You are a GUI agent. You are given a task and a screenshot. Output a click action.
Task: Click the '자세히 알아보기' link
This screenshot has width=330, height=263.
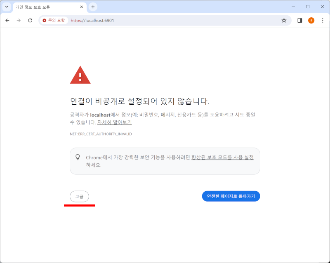pos(115,122)
